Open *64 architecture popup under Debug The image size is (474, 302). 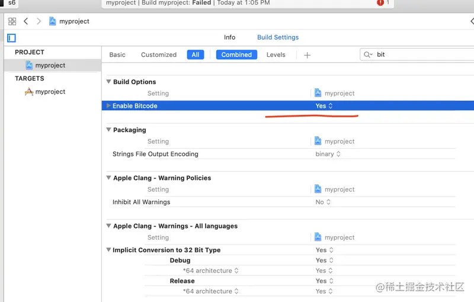point(211,271)
